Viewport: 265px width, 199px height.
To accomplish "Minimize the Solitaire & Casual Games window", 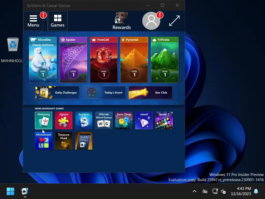I will 148,5.
